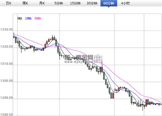Click the 1290.00 price axis label
The height and width of the screenshot is (116, 162).
point(6,98)
